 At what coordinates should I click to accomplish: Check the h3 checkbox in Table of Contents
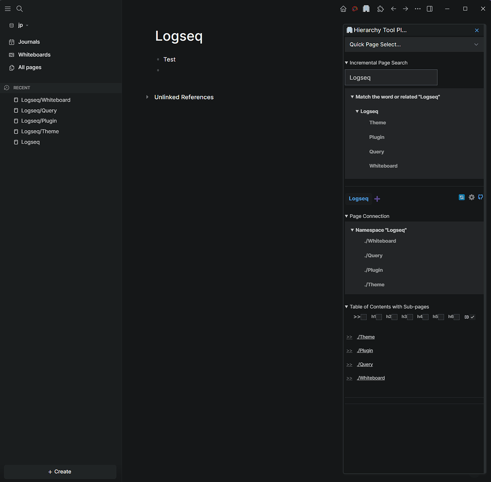click(x=409, y=317)
